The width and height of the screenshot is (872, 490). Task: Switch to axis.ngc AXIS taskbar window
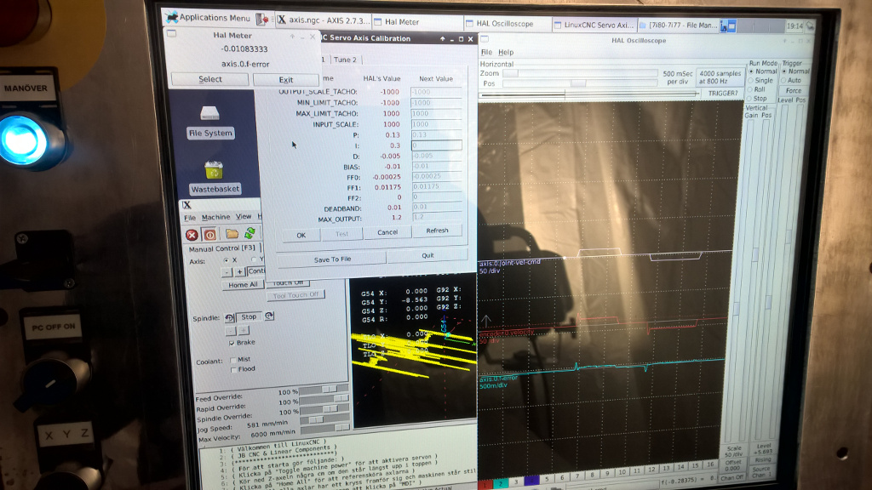pos(323,20)
